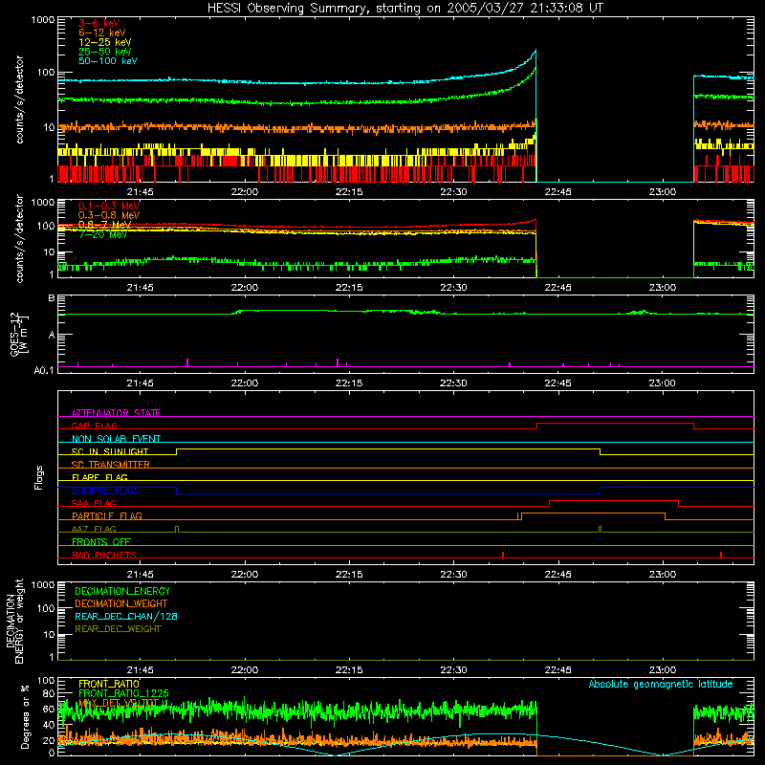Select the GAP_FLAG label

click(x=94, y=426)
